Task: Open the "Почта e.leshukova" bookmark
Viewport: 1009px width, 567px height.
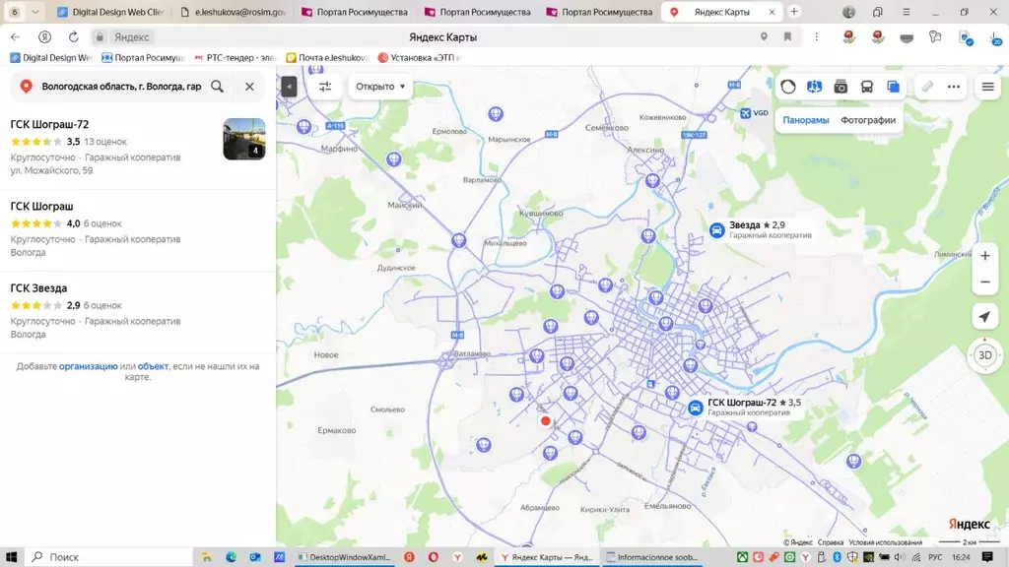Action: point(327,58)
